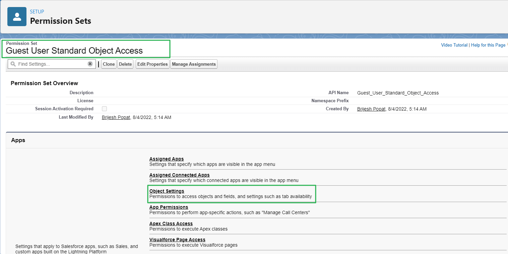Click the Delete button
Screen dimensions: 508x254
[125, 64]
